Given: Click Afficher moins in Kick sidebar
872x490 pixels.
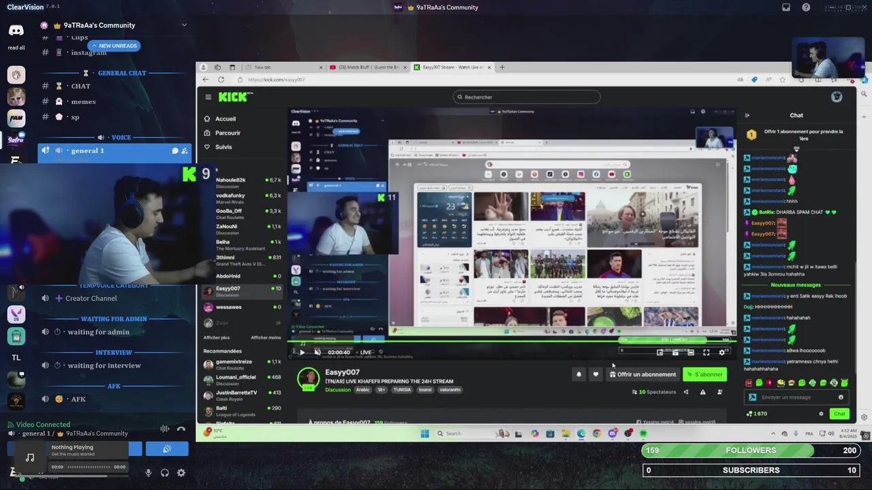Looking at the screenshot, I should 266,338.
